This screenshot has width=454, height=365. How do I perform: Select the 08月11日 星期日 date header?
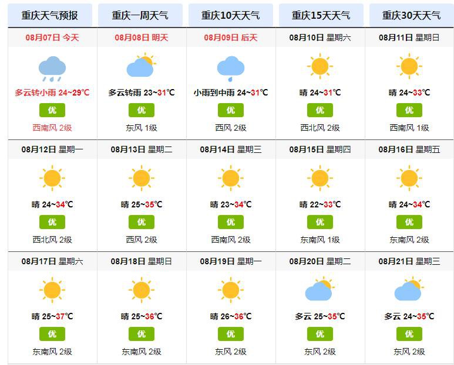409,37
